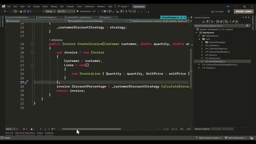
Task: Start without debugging outline play icon
Action: pyautogui.click(x=94, y=11)
